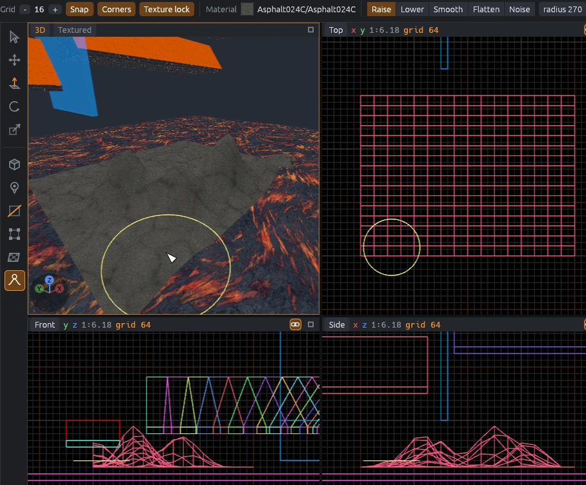The width and height of the screenshot is (586, 485).
Task: Select the Texture paint tool
Action: coord(14,257)
